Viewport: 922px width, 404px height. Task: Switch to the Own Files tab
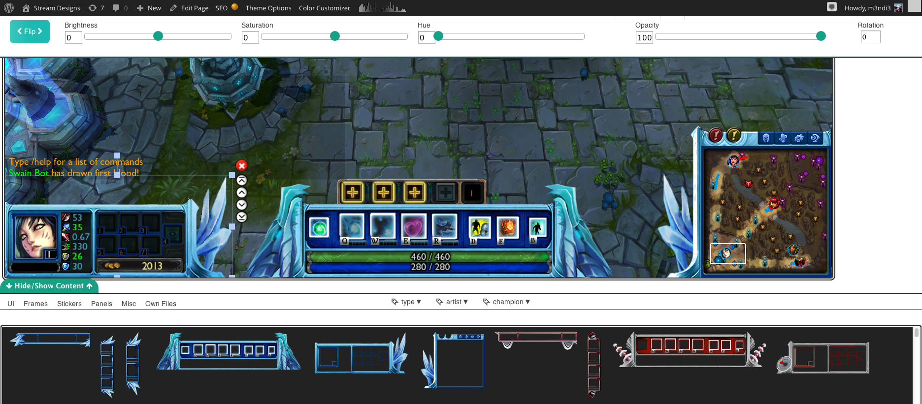(x=161, y=304)
